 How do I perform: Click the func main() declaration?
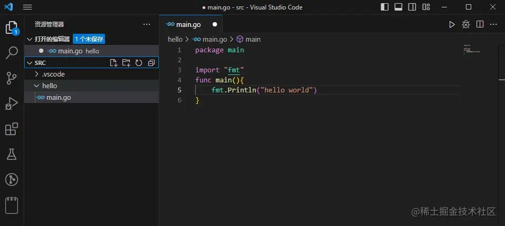pyautogui.click(x=220, y=80)
